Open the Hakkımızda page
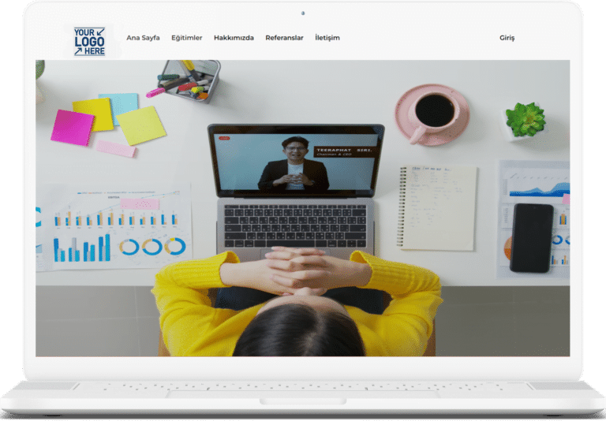 (x=234, y=38)
